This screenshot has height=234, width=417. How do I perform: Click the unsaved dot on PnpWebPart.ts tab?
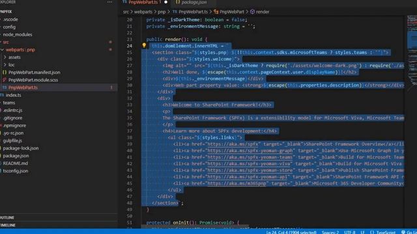tap(166, 2)
